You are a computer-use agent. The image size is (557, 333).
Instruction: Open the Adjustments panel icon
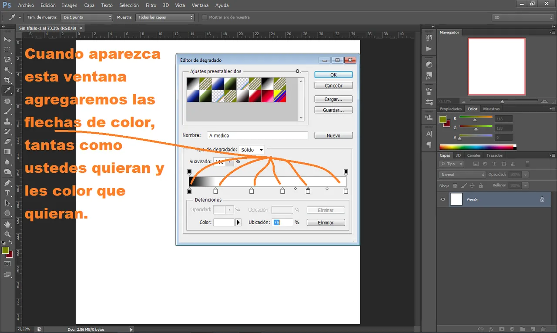pos(429,64)
